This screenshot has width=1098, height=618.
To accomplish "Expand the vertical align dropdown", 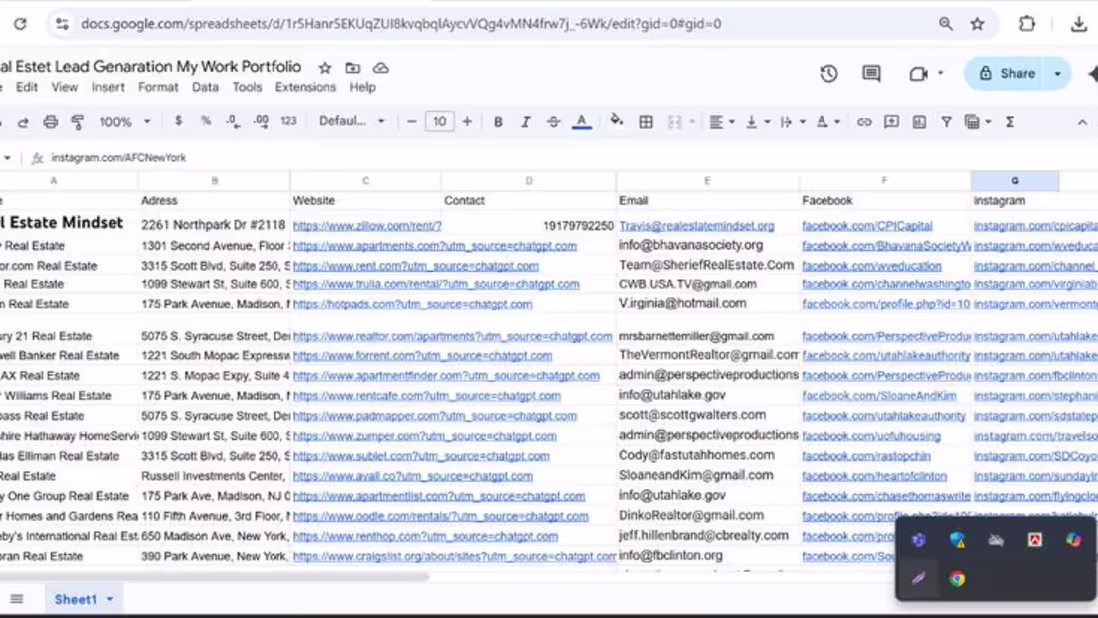I will click(x=767, y=122).
